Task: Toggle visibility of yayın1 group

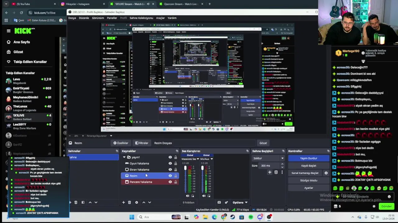Action: pos(170,157)
